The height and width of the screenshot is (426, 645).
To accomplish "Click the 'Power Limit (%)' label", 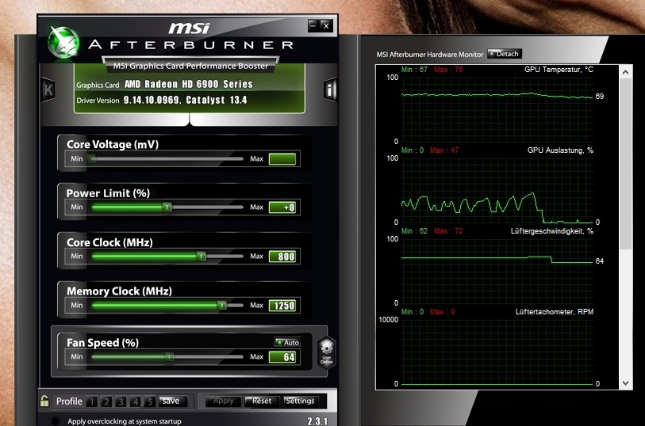I will (x=108, y=193).
